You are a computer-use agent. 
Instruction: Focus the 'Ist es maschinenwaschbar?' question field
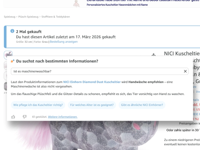tap(99, 71)
